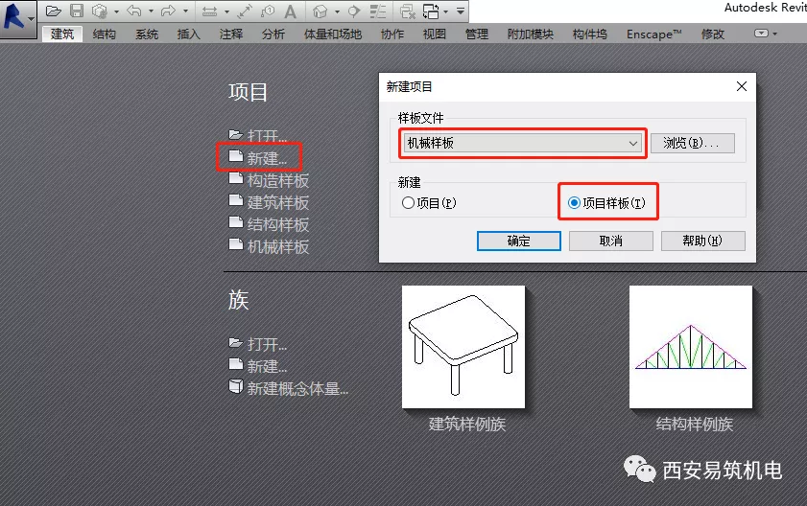The width and height of the screenshot is (807, 506).
Task: Click the folder icon beside project 打开
Action: pyautogui.click(x=236, y=135)
